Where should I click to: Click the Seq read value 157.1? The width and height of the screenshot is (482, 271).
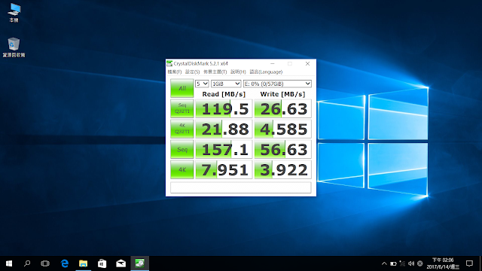(x=224, y=149)
